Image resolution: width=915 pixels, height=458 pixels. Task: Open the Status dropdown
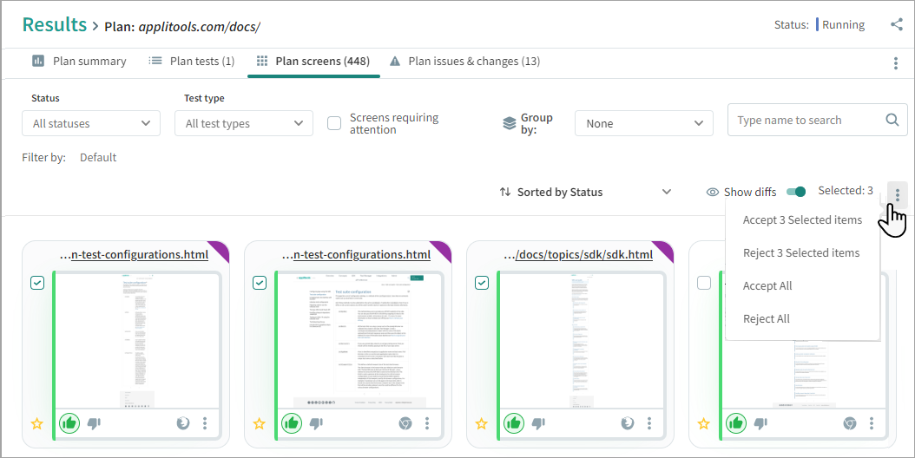(x=91, y=123)
